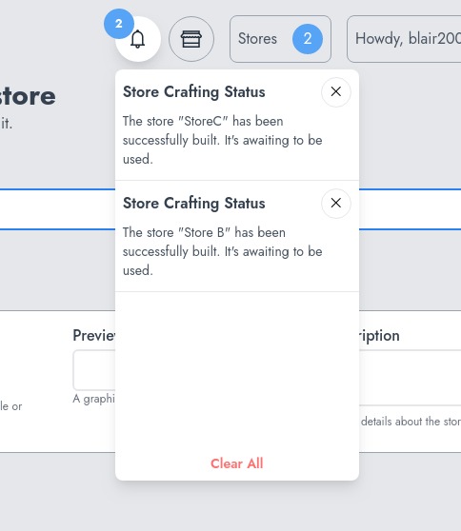Viewport: 461px width, 531px height.
Task: Open the Store B successfully built message
Action: point(222,251)
